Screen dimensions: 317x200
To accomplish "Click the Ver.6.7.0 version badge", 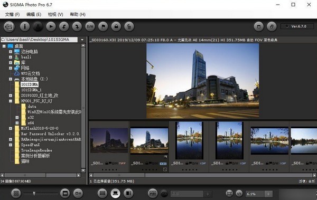I will coord(297,26).
